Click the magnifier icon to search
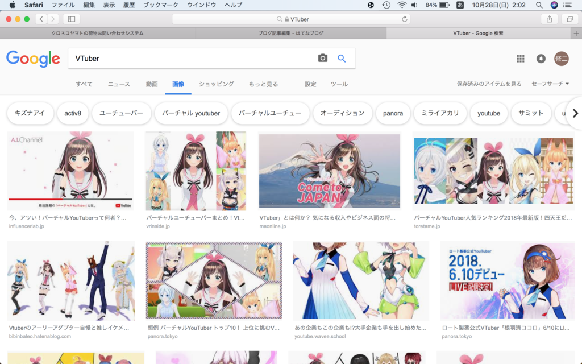This screenshot has width=582, height=364. tap(342, 58)
